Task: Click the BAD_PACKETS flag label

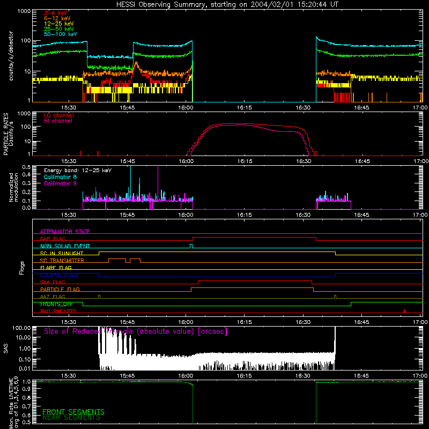Action: [58, 311]
